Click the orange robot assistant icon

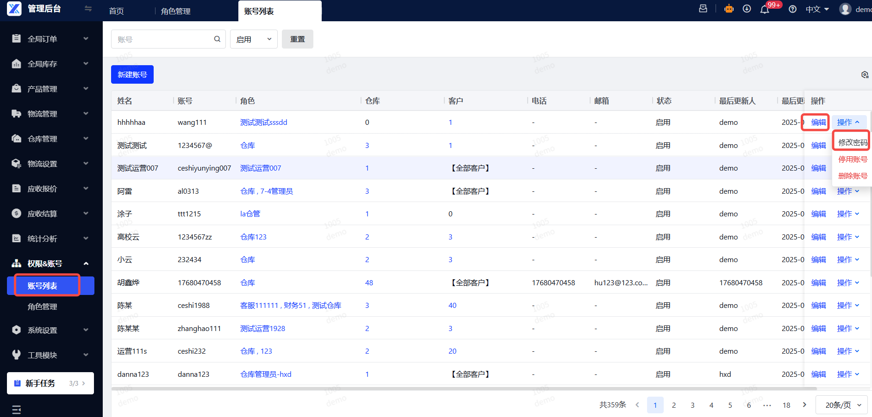point(729,9)
